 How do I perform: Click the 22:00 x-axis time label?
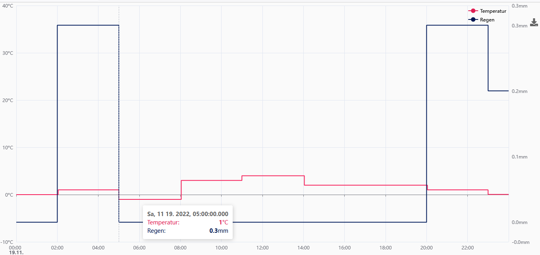click(467, 247)
